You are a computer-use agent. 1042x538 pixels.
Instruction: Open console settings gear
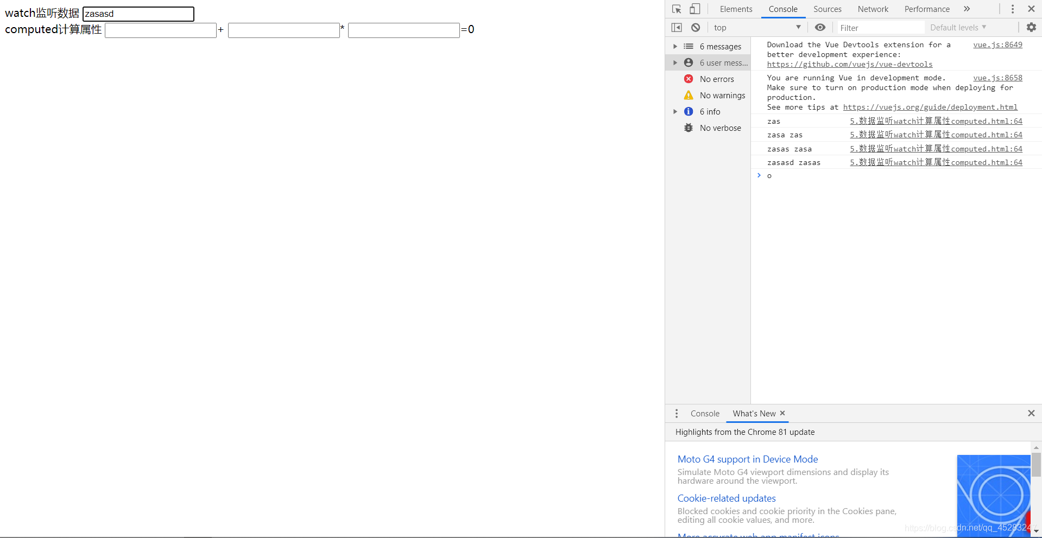[1031, 27]
